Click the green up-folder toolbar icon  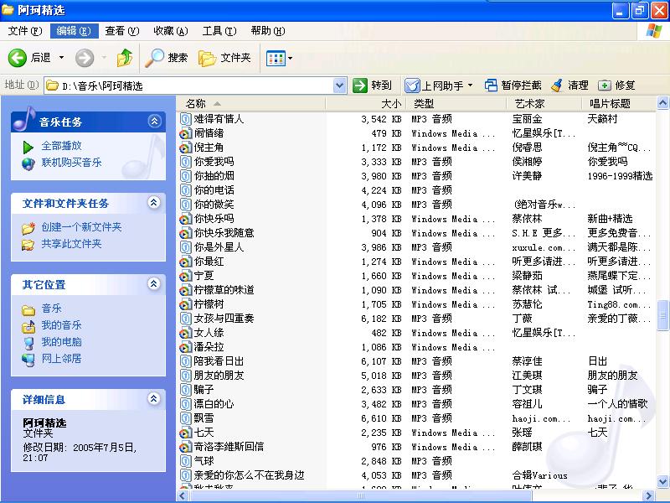point(124,58)
